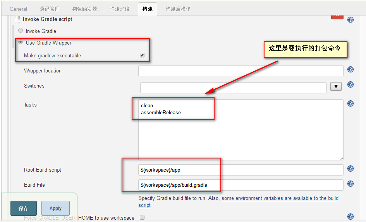366x222 pixels.
Task: Grab the build step drag handle
Action: point(17,19)
